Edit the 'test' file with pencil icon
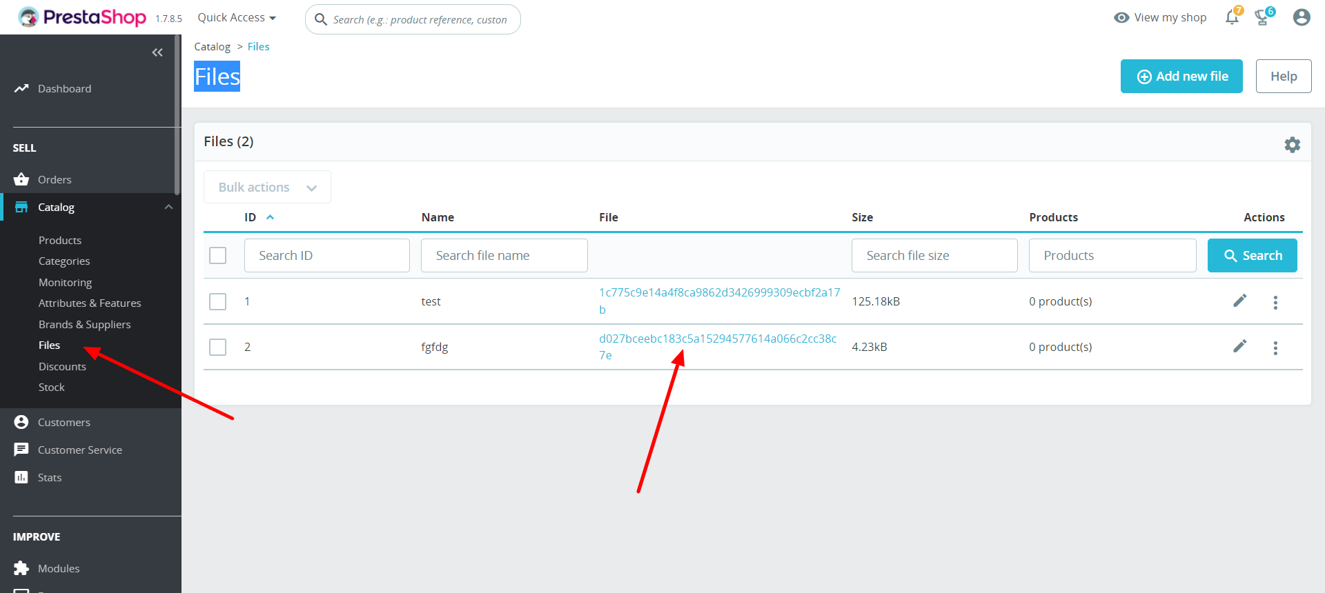 [x=1239, y=301]
